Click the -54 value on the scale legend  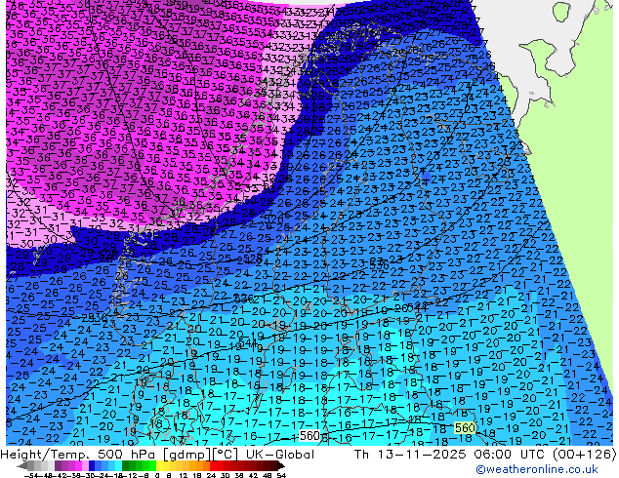pyautogui.click(x=31, y=475)
